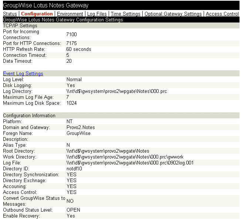Select the HTTP port value 7175
The height and width of the screenshot is (219, 241).
point(71,43)
